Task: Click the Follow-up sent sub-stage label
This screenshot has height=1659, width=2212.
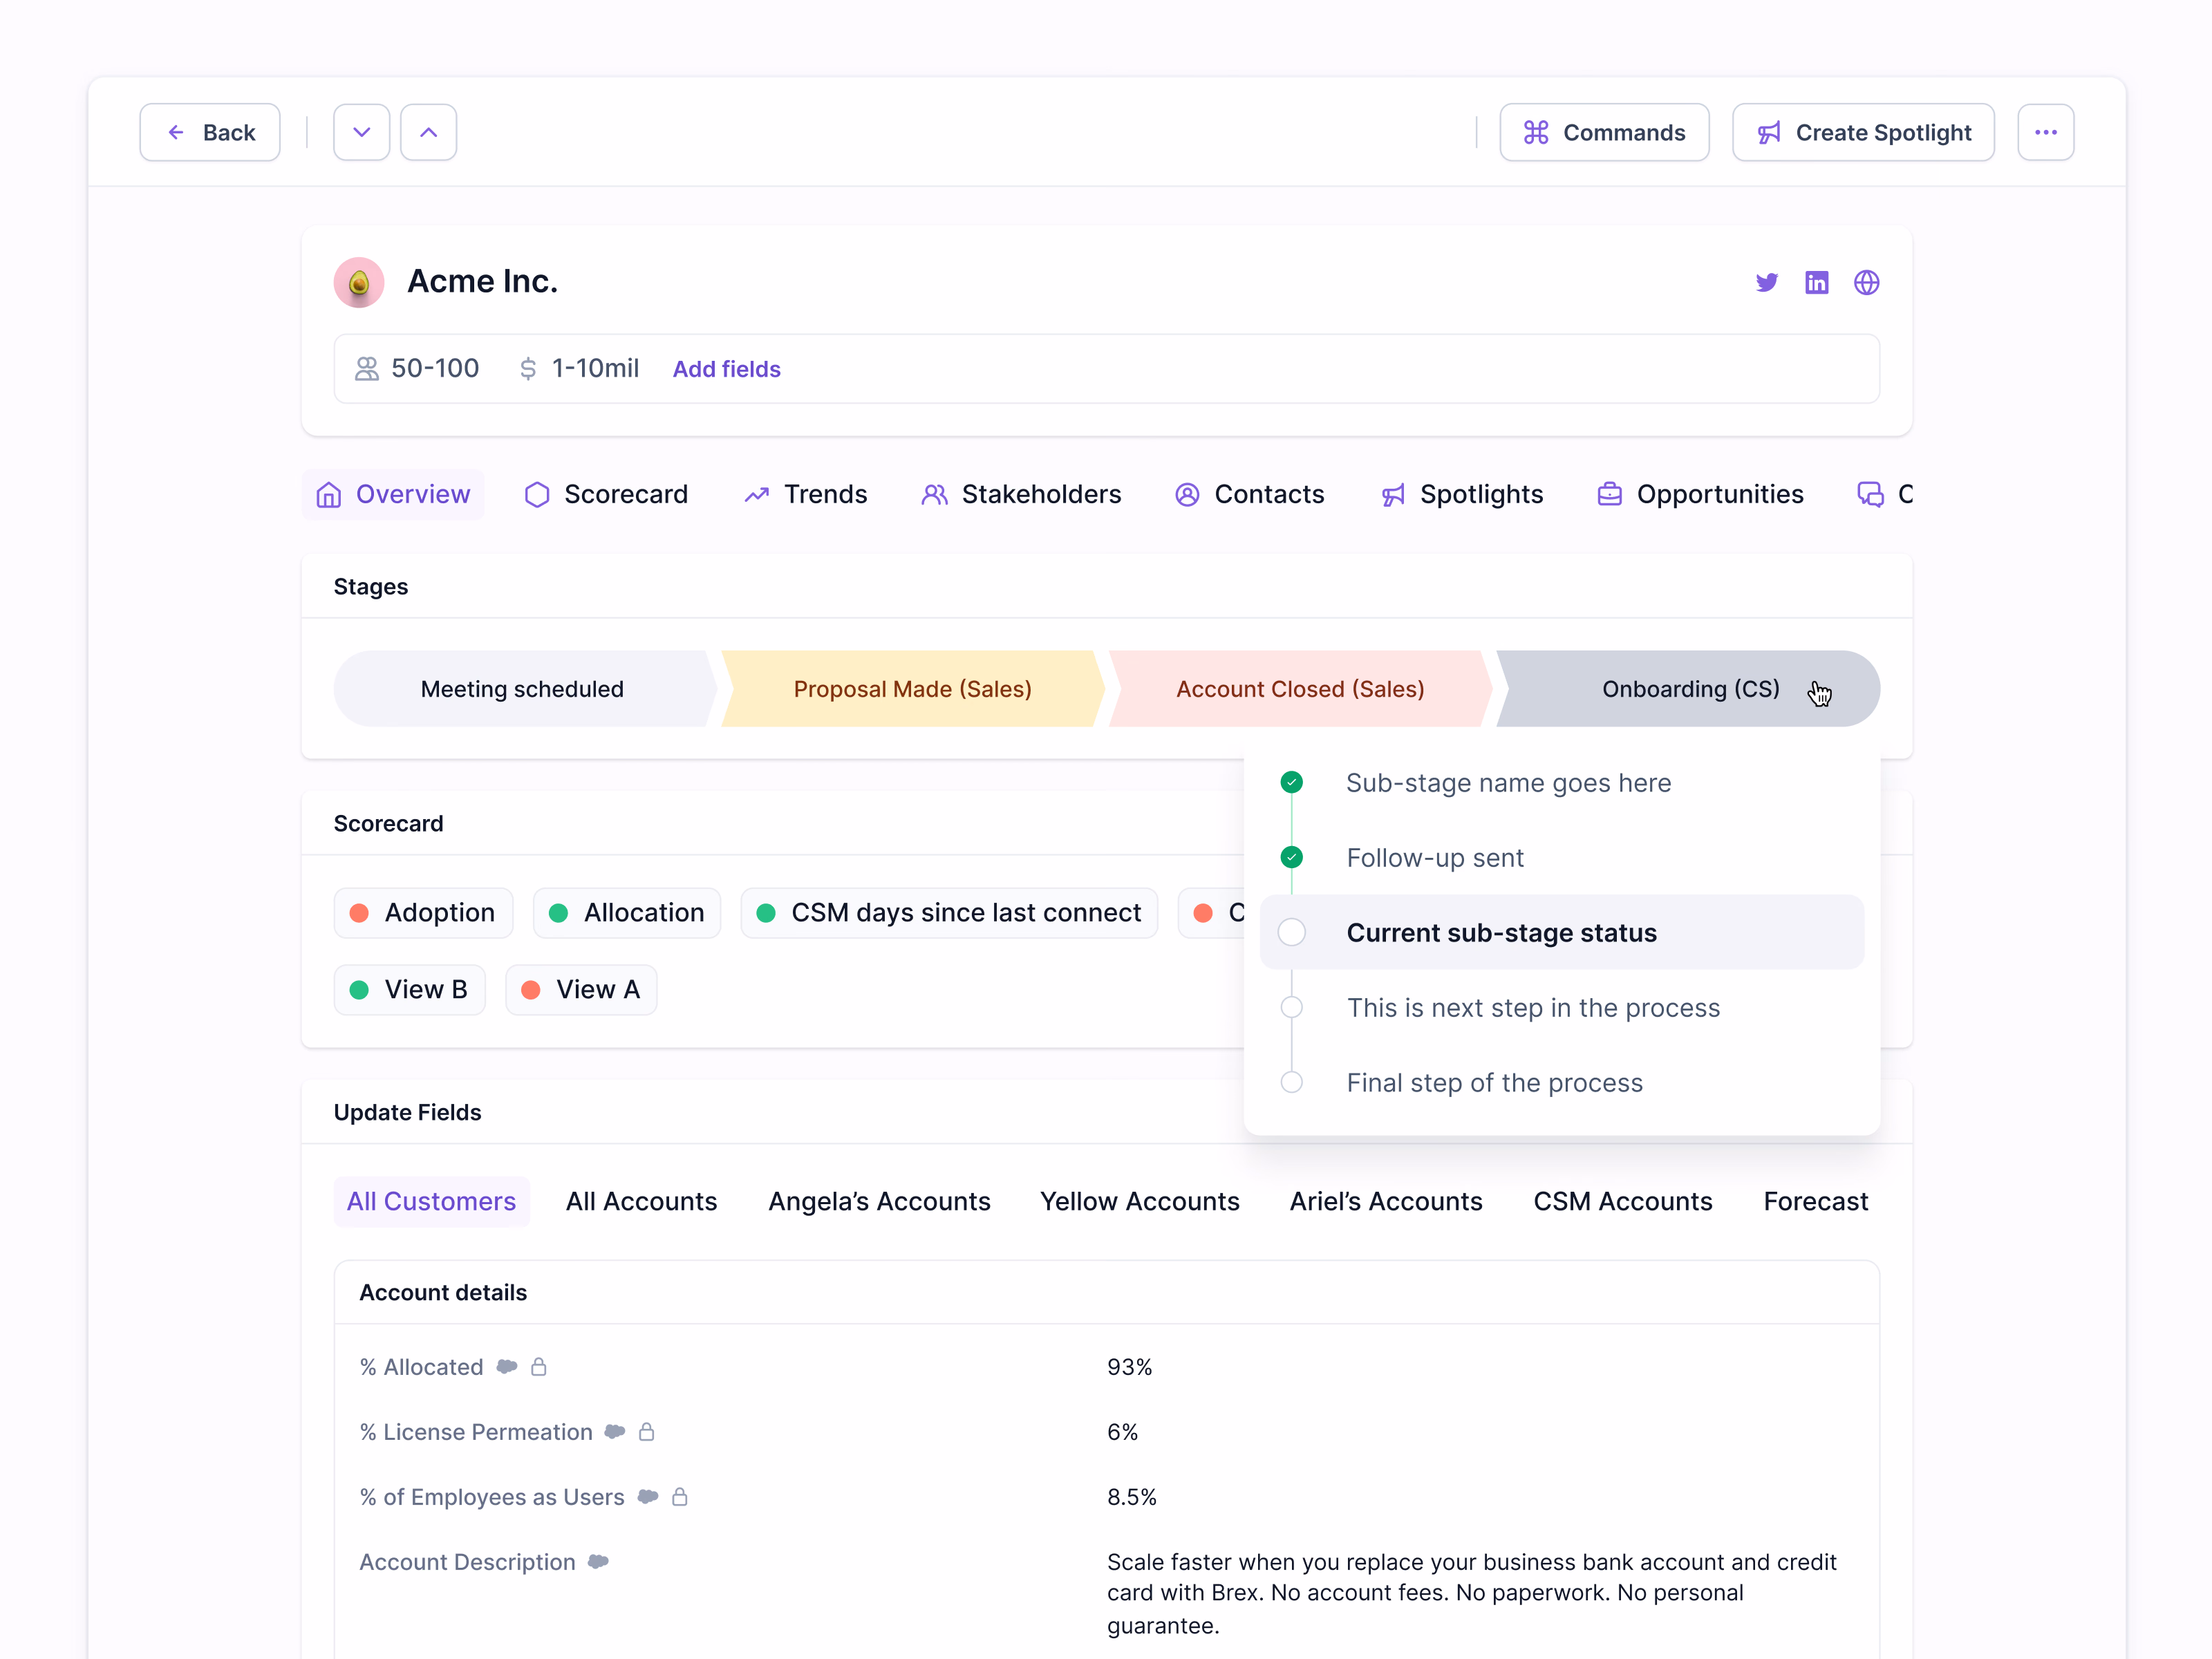Action: (1435, 858)
